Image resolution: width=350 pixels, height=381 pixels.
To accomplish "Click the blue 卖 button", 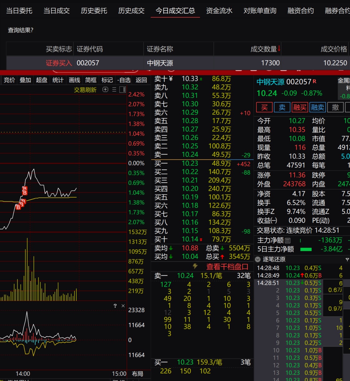I will click(282, 107).
